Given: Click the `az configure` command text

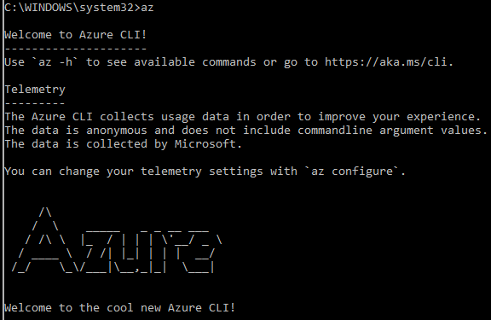Looking at the screenshot, I should click(351, 172).
